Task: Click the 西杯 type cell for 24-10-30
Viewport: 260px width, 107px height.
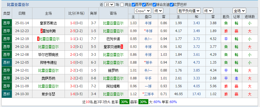Action: click(x=7, y=94)
